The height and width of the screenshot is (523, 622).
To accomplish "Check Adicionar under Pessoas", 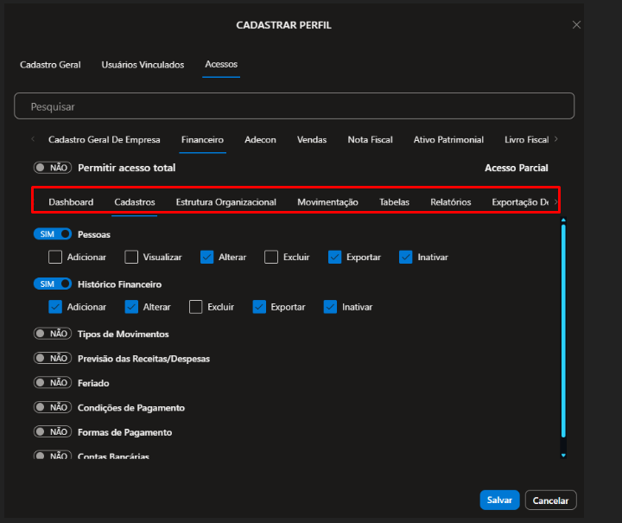I will tap(55, 257).
